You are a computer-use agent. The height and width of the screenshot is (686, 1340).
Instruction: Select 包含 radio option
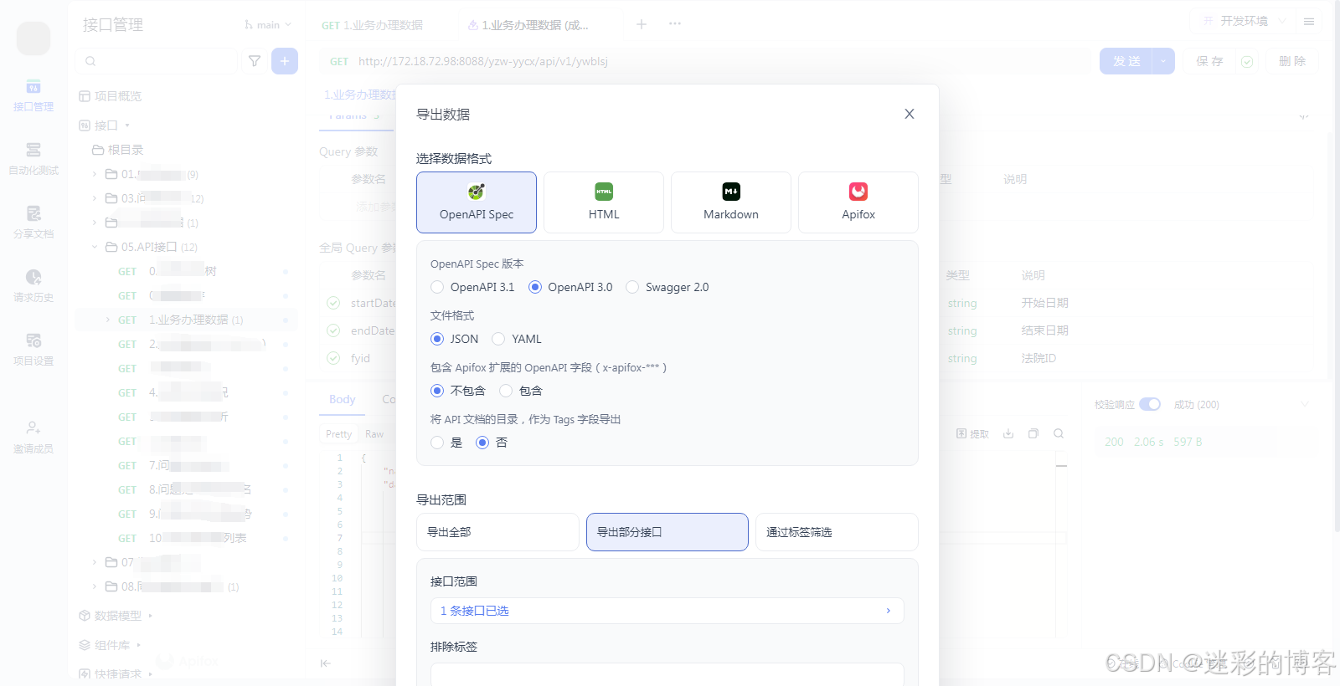click(x=506, y=391)
